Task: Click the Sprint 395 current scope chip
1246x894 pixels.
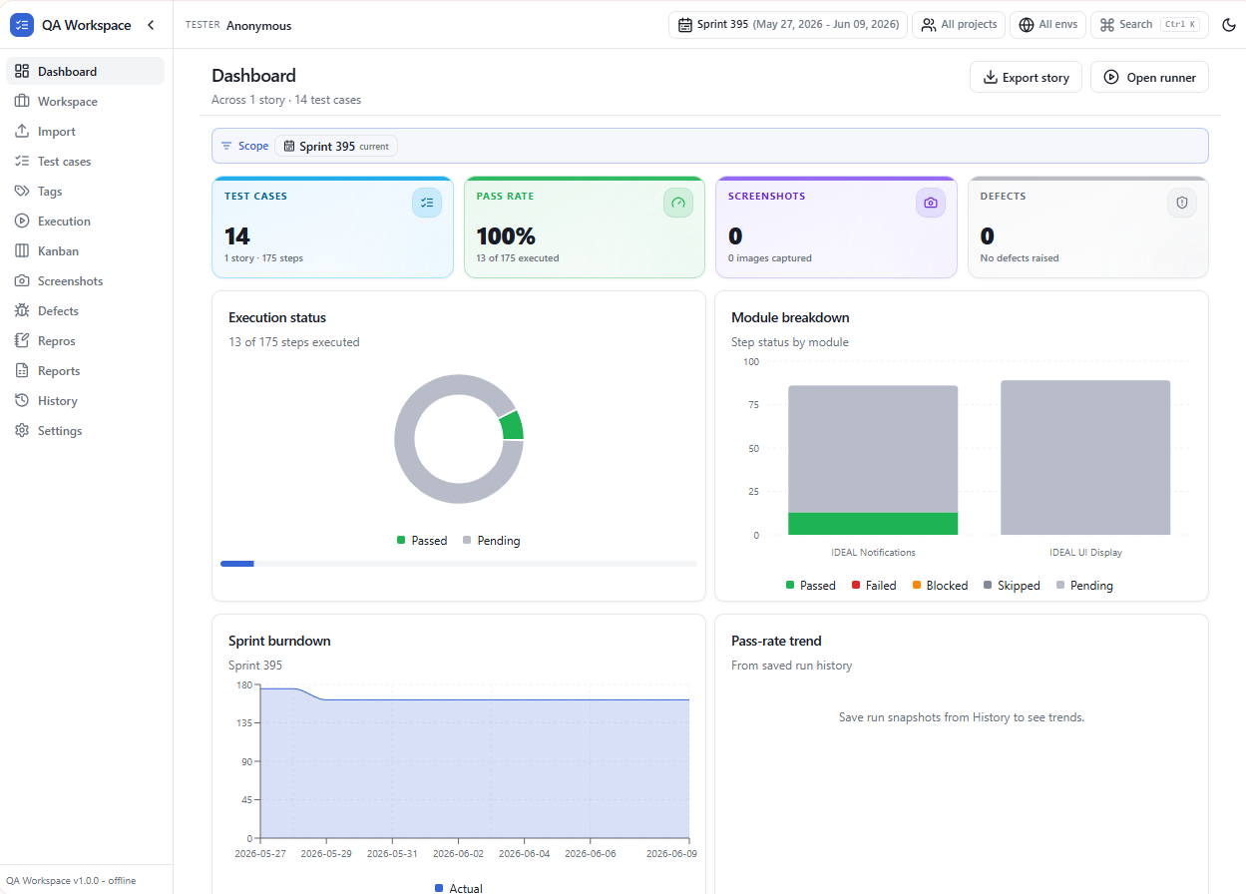Action: [336, 146]
